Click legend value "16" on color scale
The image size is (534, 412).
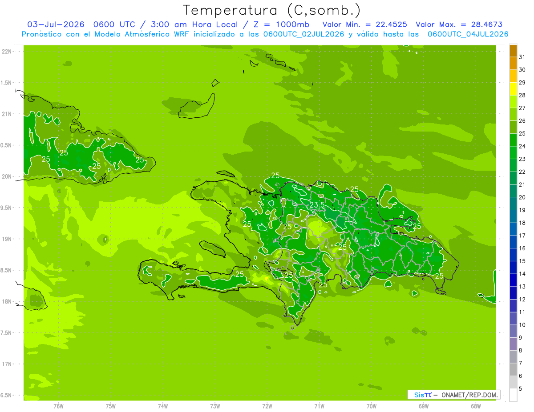click(x=522, y=248)
